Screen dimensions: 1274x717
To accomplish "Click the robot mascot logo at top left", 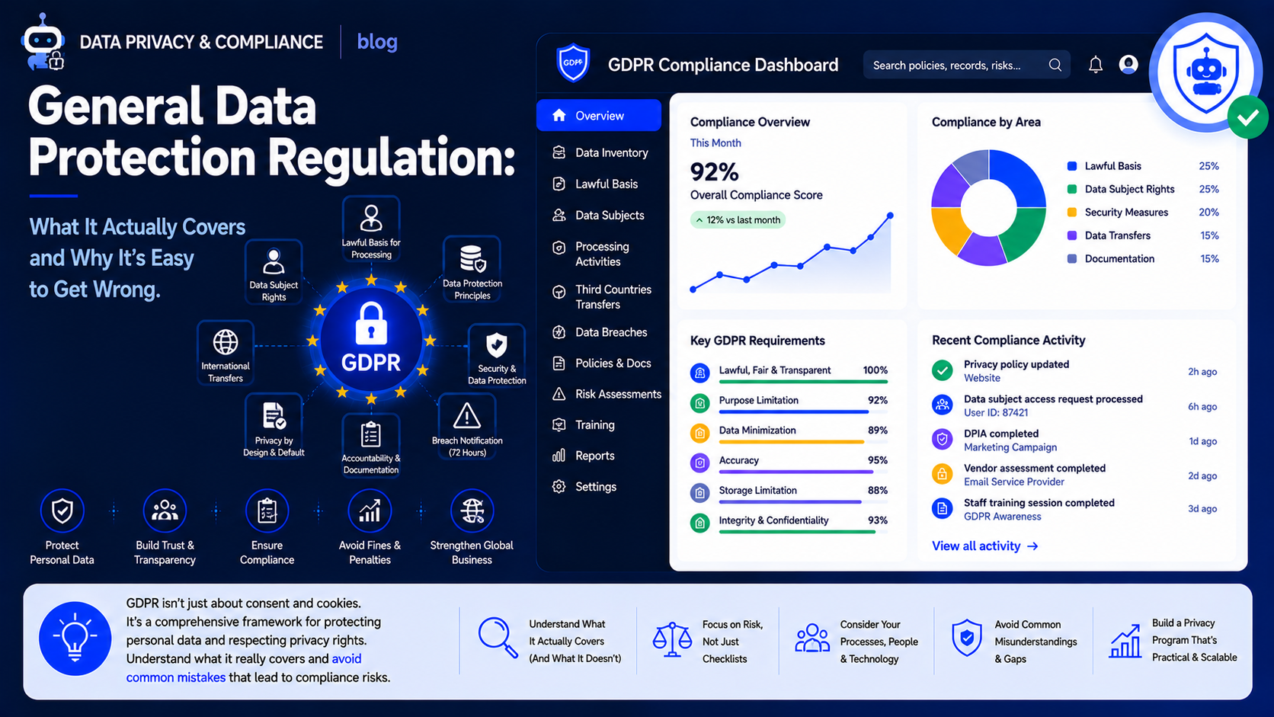I will click(43, 42).
